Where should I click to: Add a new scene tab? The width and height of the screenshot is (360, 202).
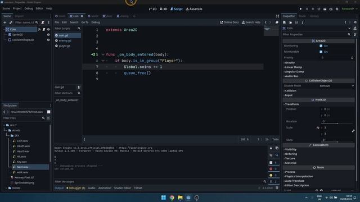(134, 16)
